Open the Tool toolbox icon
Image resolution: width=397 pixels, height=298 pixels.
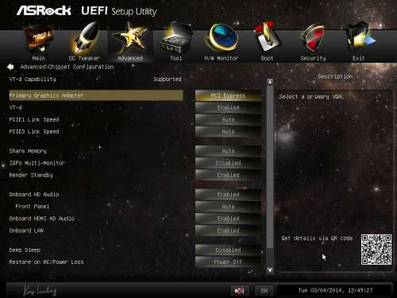[175, 38]
